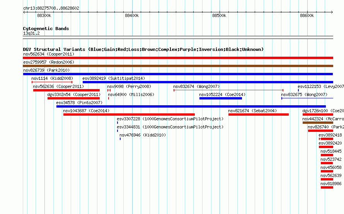The width and height of the screenshot is (344, 214).
Task: Open esv3307228 (1000GenomesConsortiumPilotProject) label
Action: point(170,119)
